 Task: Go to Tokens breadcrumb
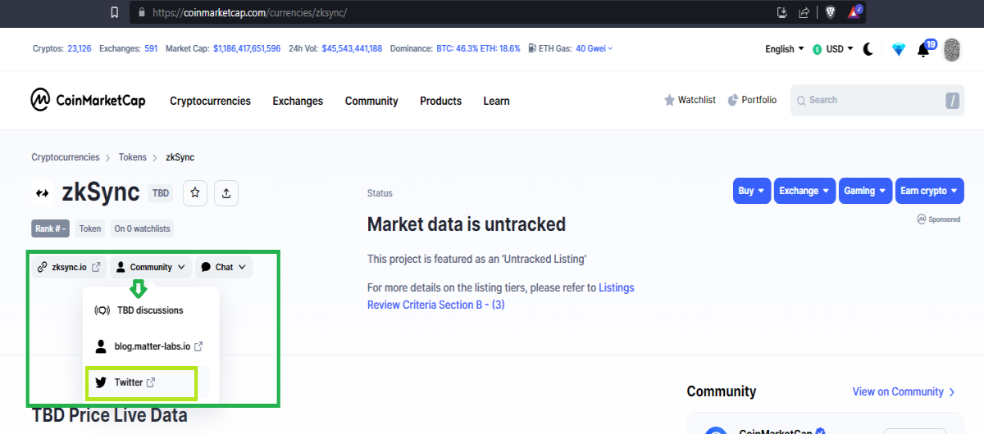click(132, 157)
